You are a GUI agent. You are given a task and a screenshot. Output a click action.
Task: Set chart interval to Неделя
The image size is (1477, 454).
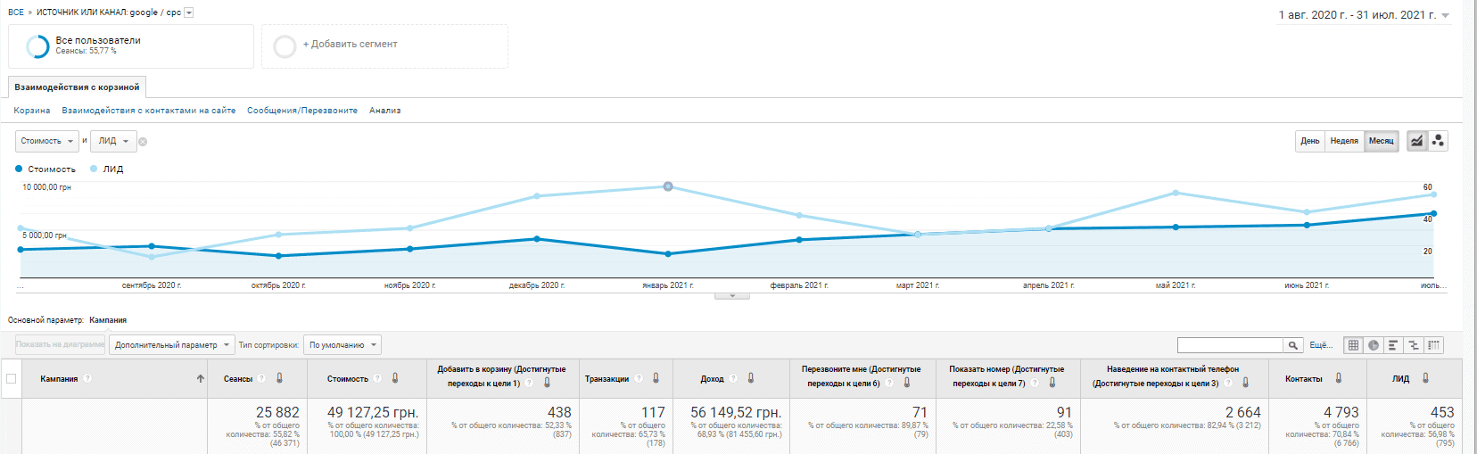pos(1344,141)
